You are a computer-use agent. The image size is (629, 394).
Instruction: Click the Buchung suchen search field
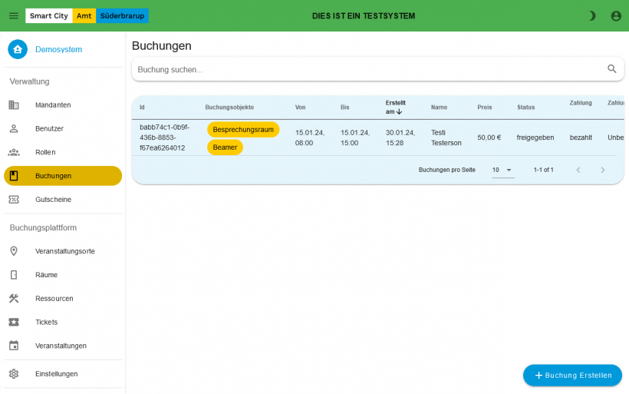368,69
